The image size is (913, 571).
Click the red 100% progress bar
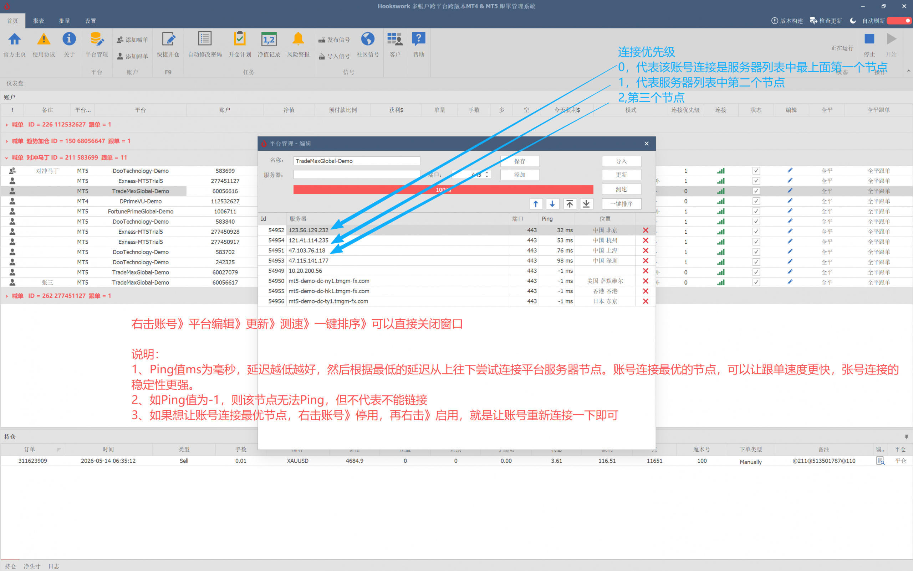pos(443,190)
